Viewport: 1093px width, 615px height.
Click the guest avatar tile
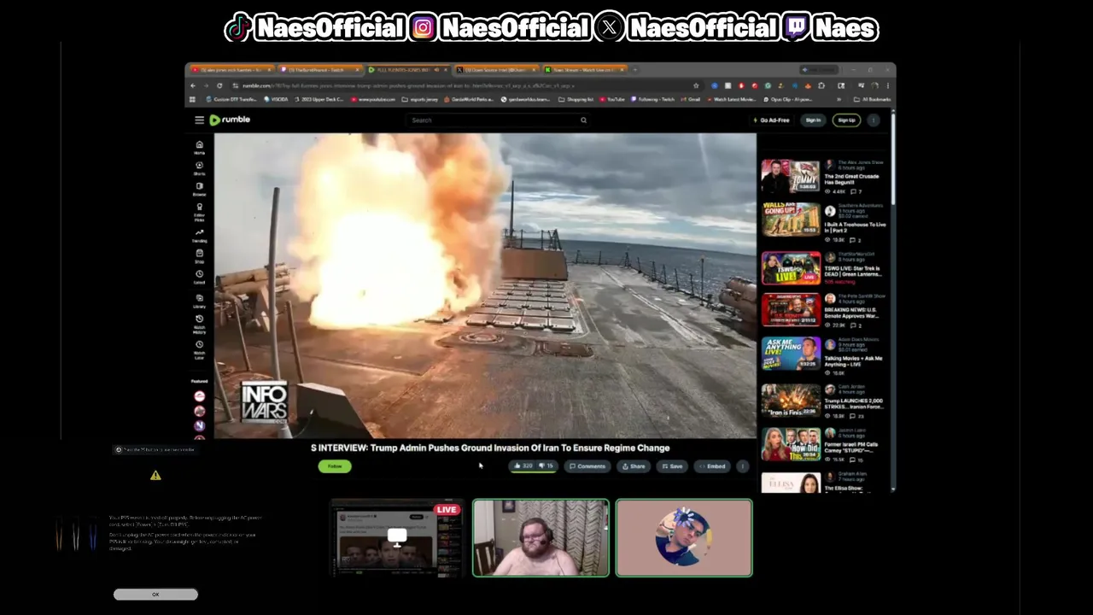point(684,538)
